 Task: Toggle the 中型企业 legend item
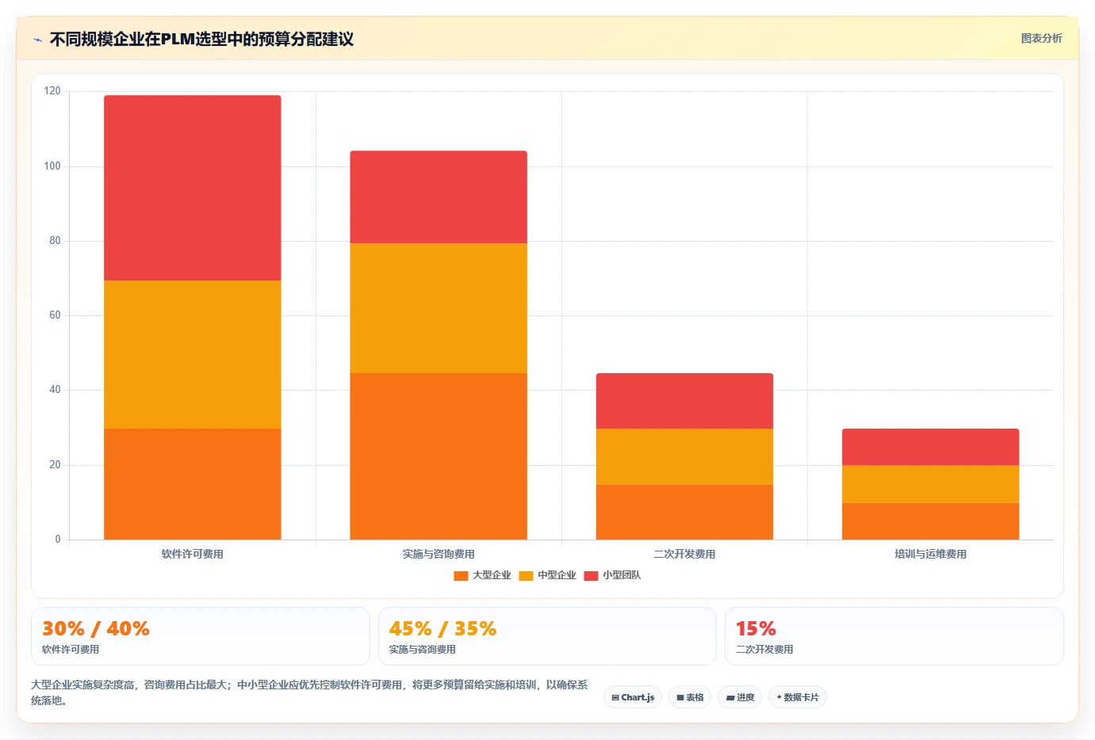point(547,575)
